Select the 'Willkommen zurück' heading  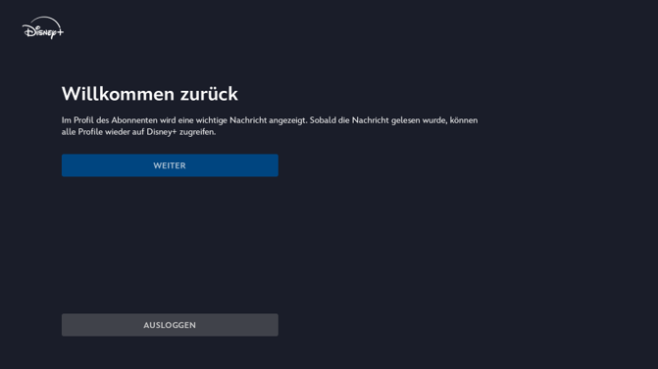[150, 94]
